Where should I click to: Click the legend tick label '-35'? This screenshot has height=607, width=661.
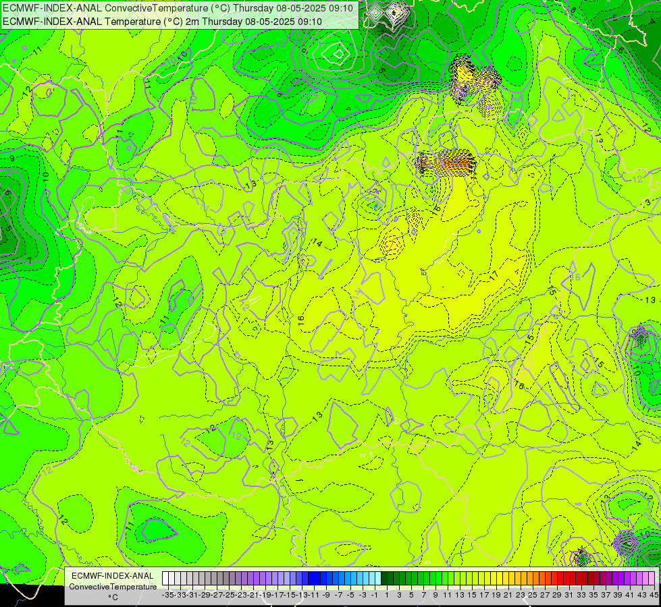click(167, 595)
